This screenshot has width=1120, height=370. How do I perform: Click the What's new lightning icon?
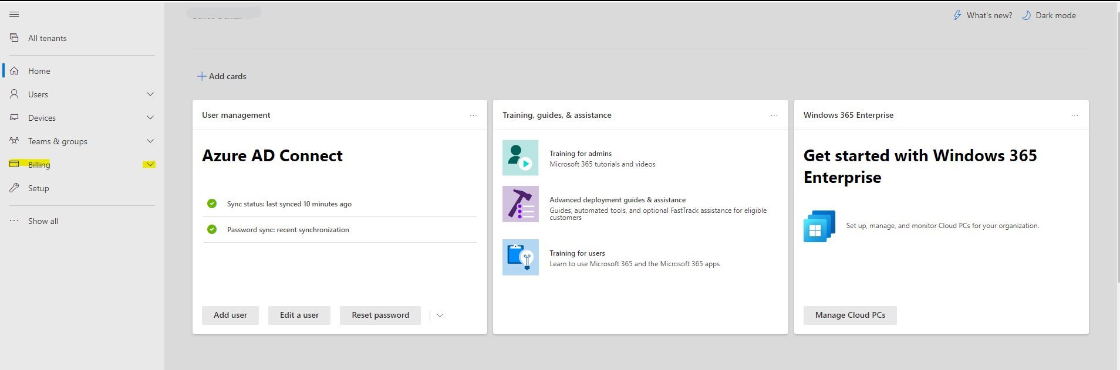[957, 15]
